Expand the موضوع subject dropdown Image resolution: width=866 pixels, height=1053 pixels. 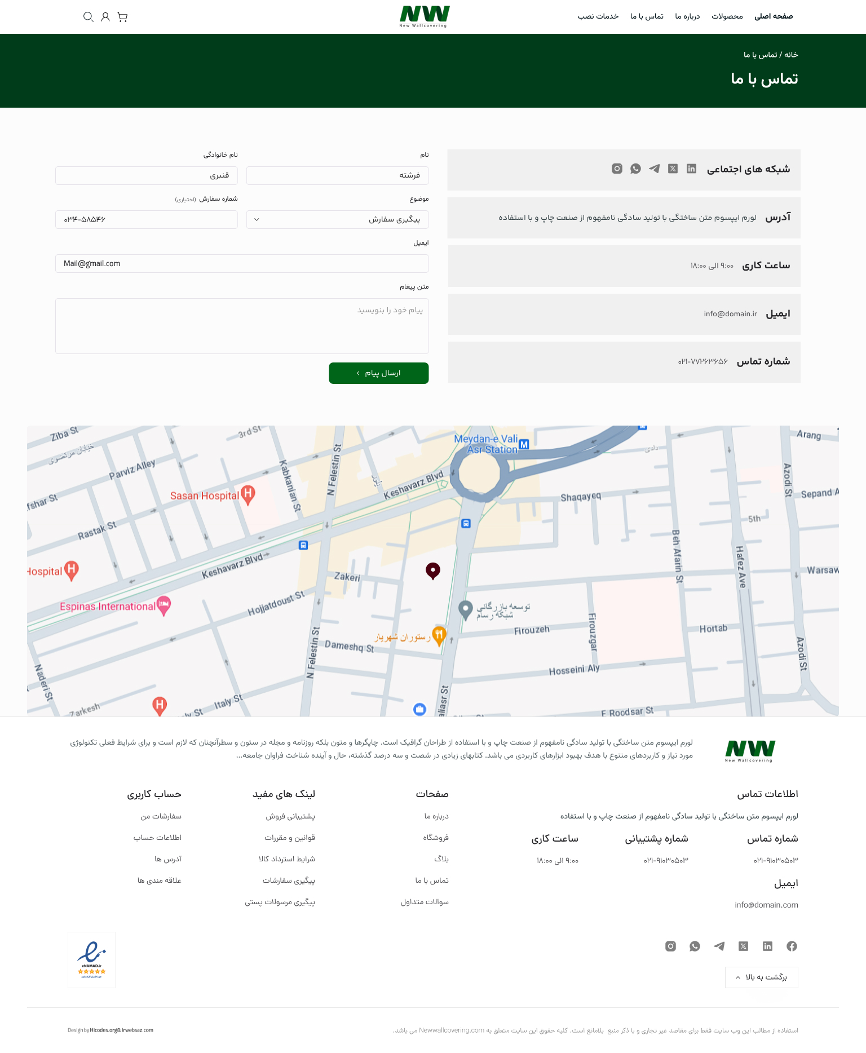(x=337, y=219)
